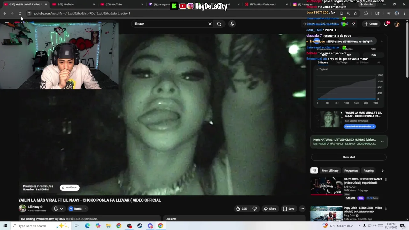
Task: Select the '24 hours' stats range
Action: tap(323, 63)
